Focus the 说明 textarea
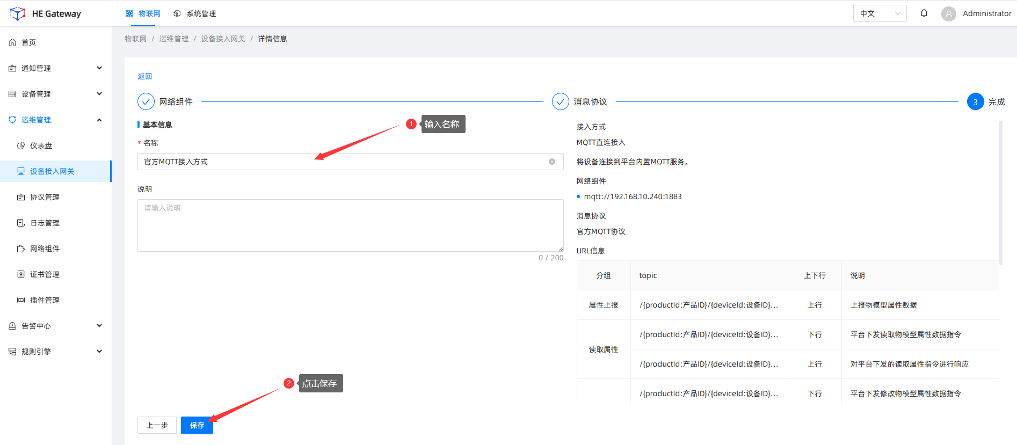 point(350,225)
